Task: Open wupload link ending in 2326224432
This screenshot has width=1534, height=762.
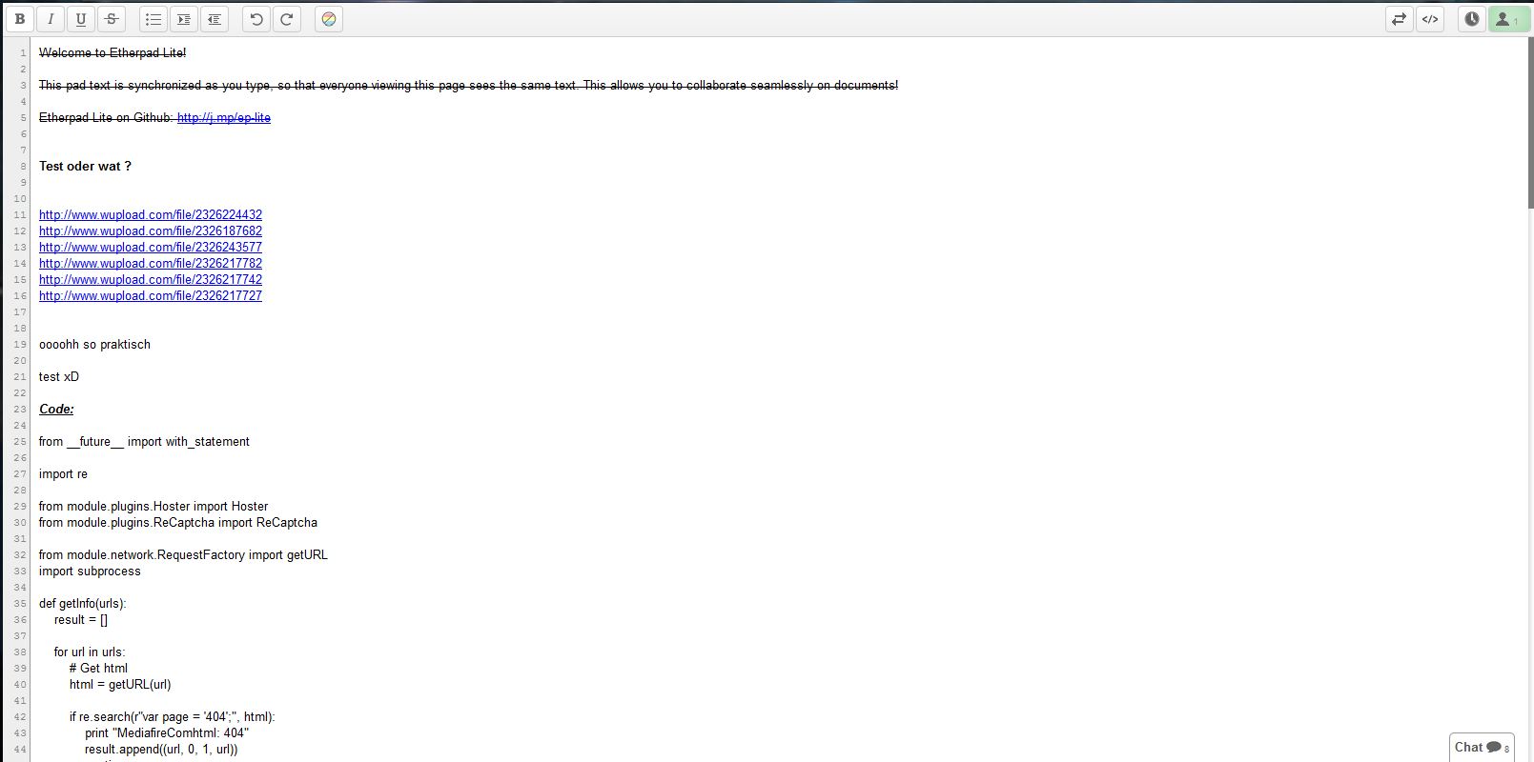Action: point(150,215)
